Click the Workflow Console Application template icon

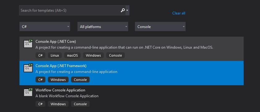tap(28, 92)
